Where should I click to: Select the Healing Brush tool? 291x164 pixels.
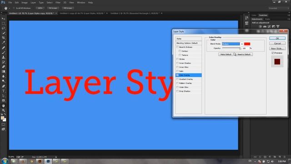(x=3, y=47)
